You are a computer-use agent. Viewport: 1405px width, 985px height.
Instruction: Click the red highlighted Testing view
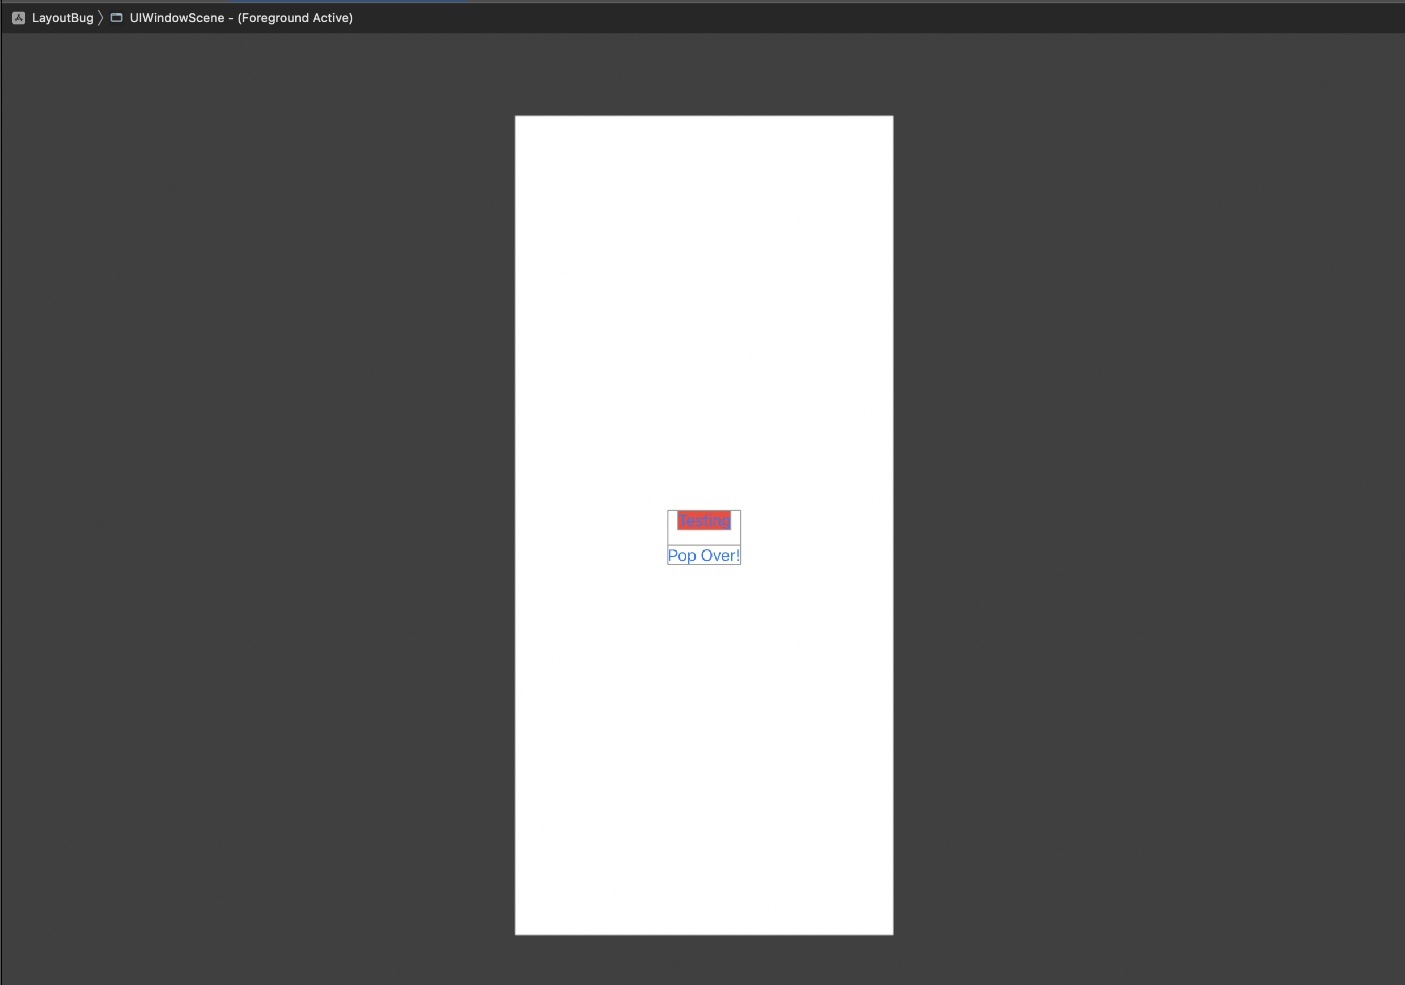point(703,521)
